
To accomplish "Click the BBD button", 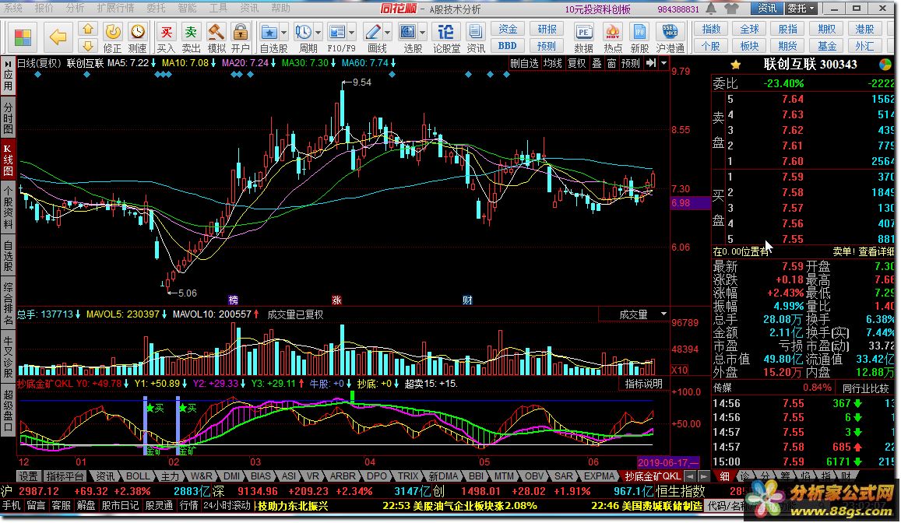I will pyautogui.click(x=508, y=46).
